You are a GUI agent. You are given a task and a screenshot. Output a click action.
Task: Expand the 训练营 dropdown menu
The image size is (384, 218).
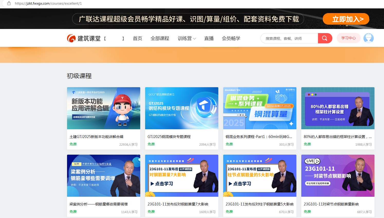click(187, 38)
